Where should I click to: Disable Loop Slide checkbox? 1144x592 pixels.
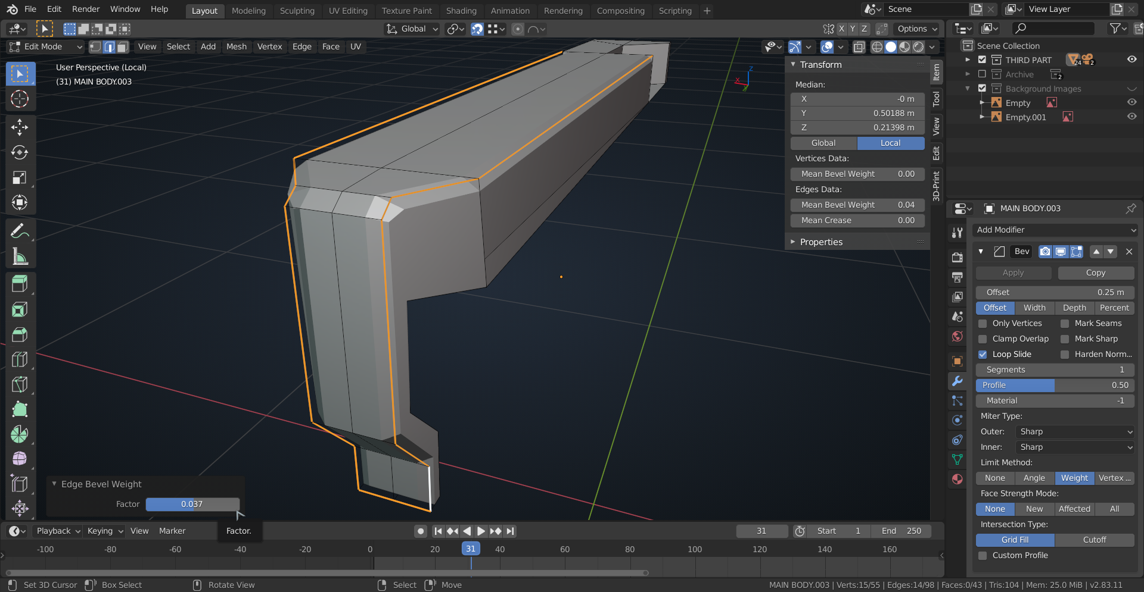(983, 355)
